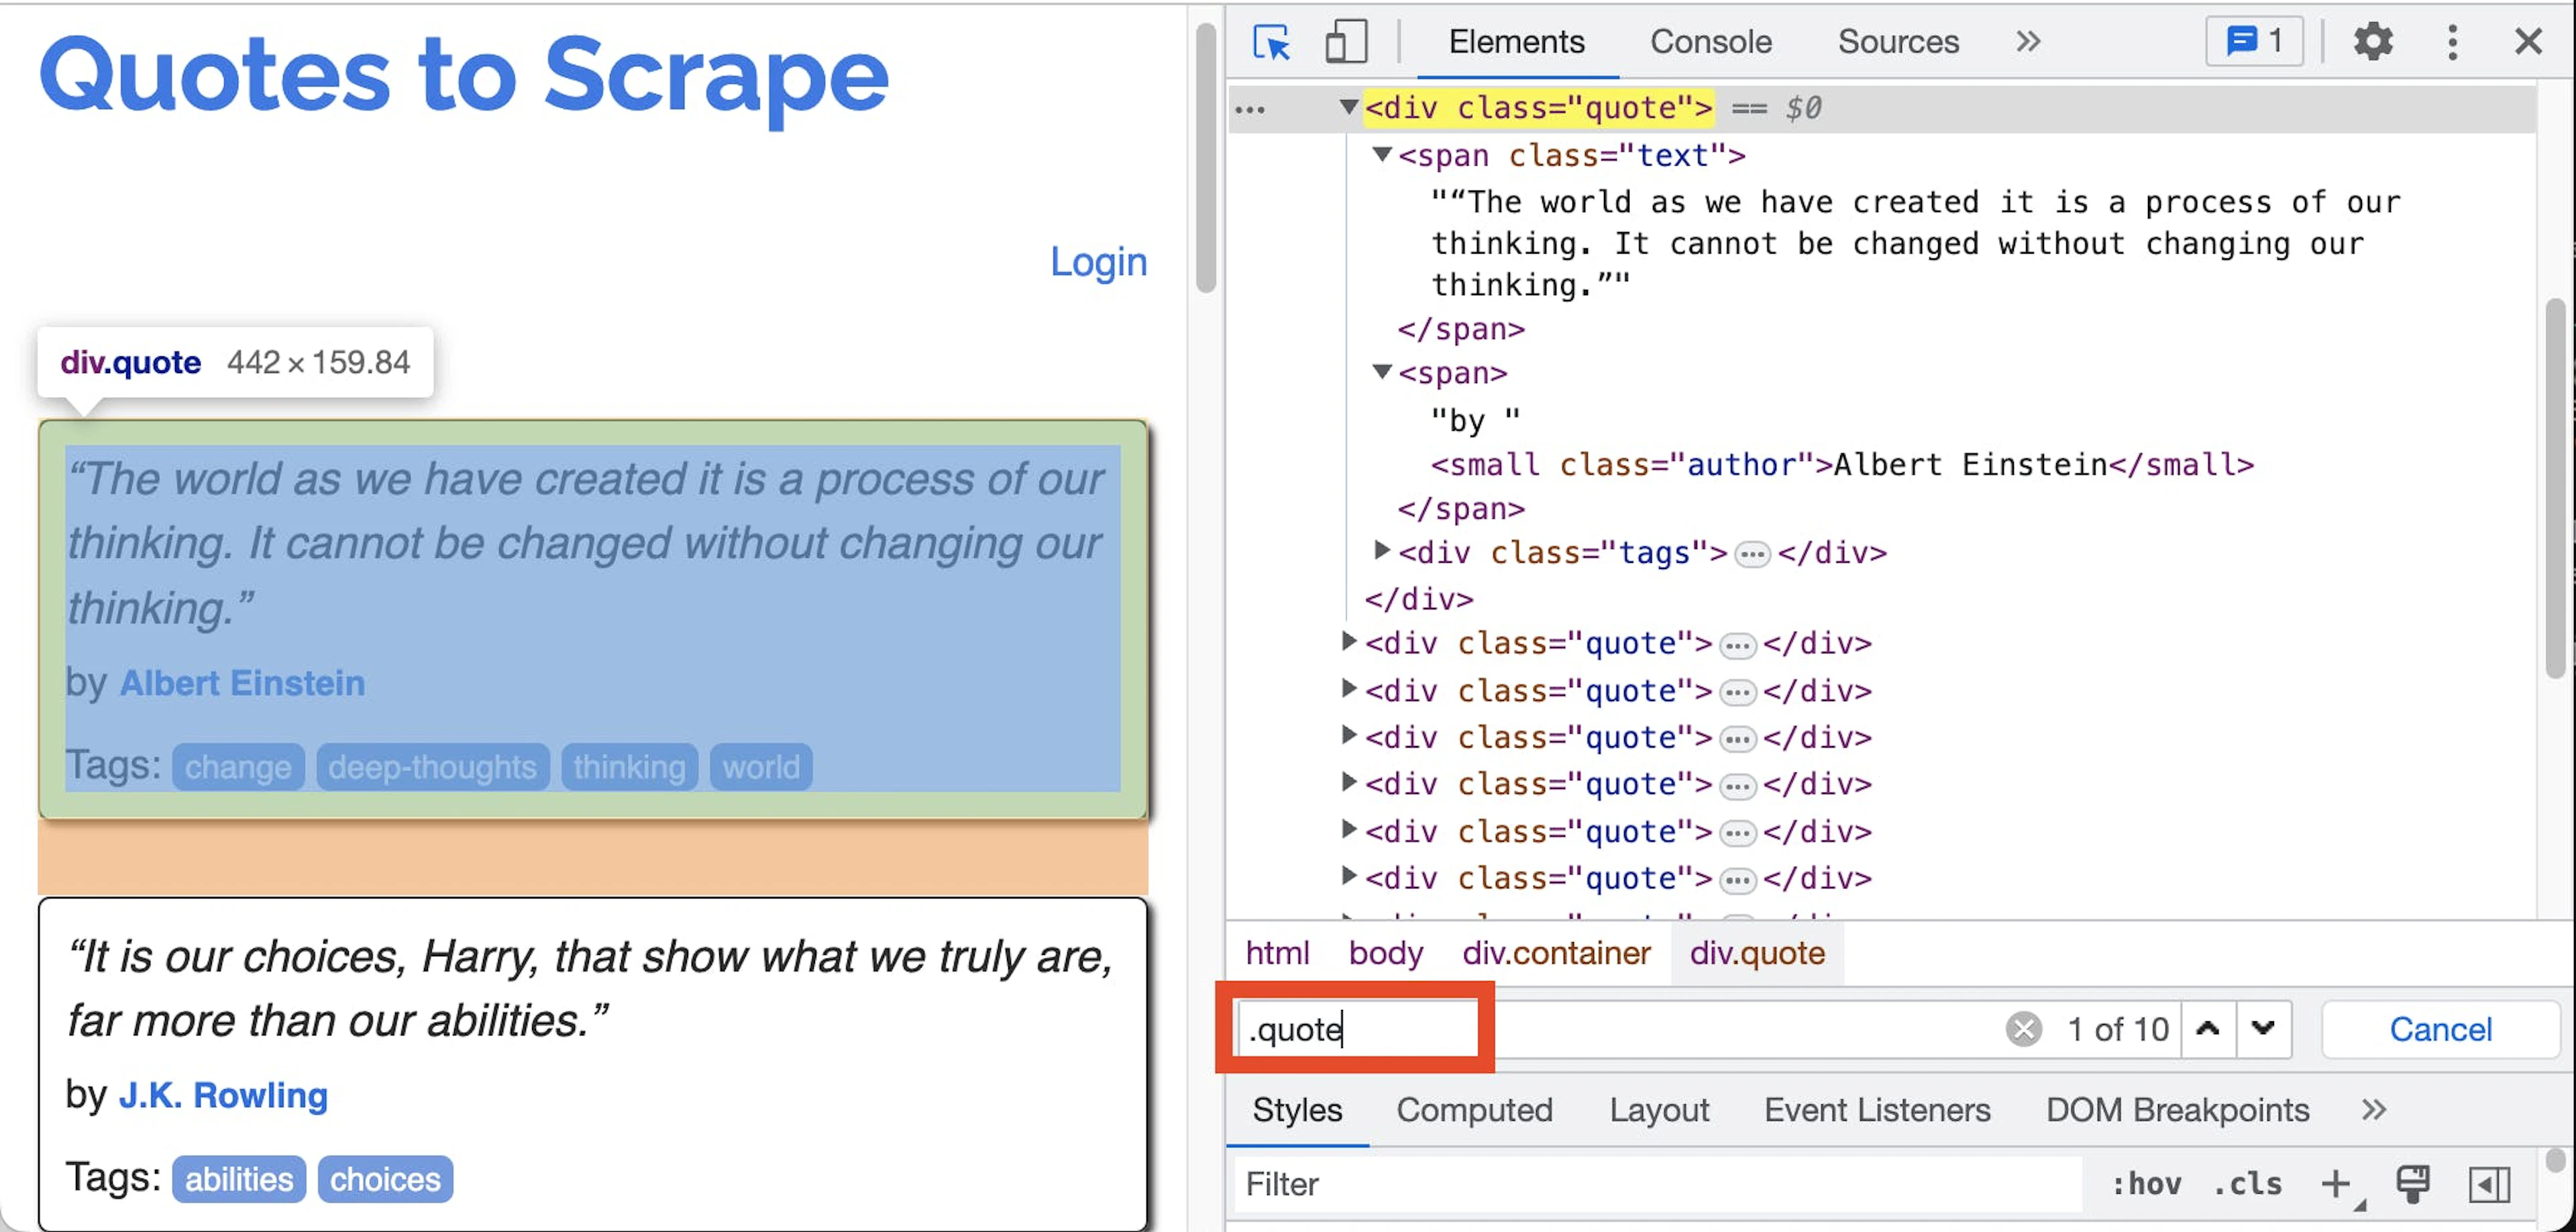2576x1232 pixels.
Task: Collapse the span containing the author
Action: click(1382, 372)
